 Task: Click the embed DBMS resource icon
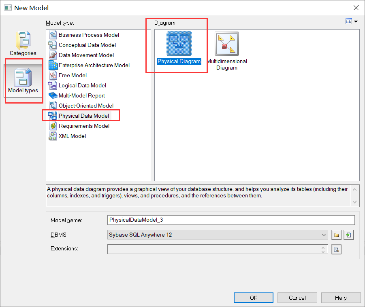348,235
